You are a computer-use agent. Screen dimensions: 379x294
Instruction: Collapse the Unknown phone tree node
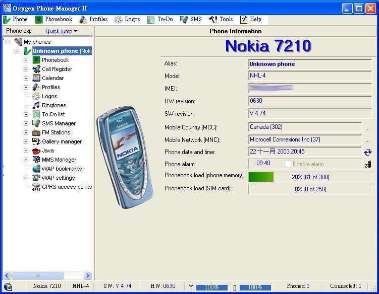[17, 51]
